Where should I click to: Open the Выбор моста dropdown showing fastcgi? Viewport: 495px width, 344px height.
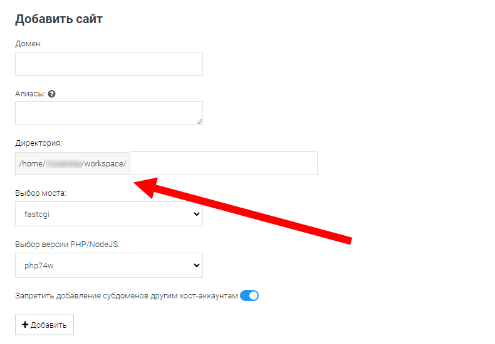pyautogui.click(x=108, y=214)
